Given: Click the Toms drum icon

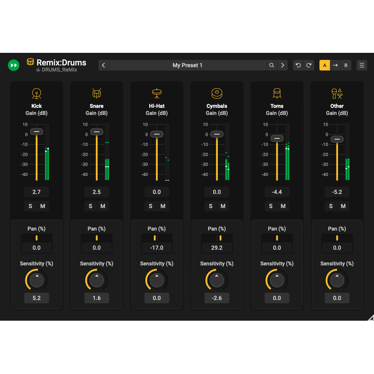Looking at the screenshot, I should tap(277, 93).
